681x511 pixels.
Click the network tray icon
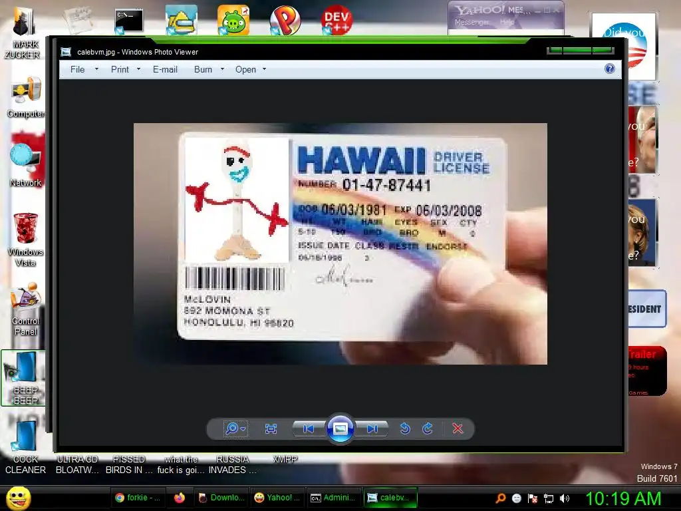coord(549,498)
